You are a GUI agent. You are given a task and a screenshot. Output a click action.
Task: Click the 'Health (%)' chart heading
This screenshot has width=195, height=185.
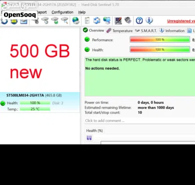95,131
